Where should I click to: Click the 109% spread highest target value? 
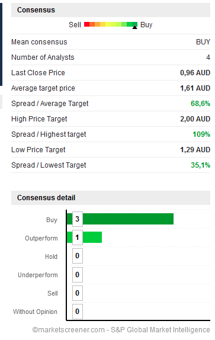pyautogui.click(x=201, y=134)
